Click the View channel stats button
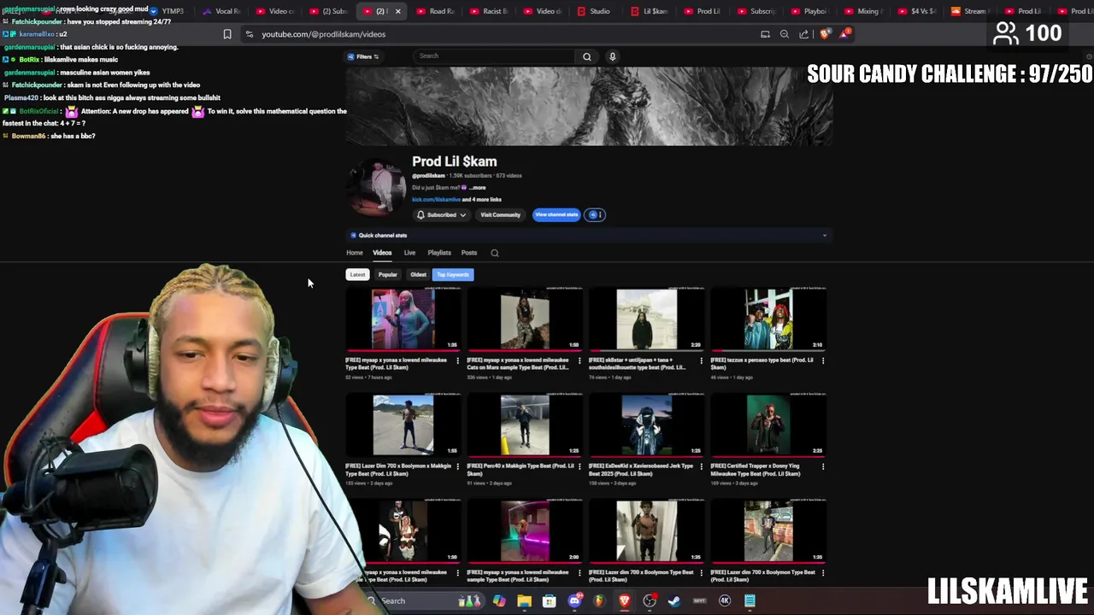 [556, 214]
